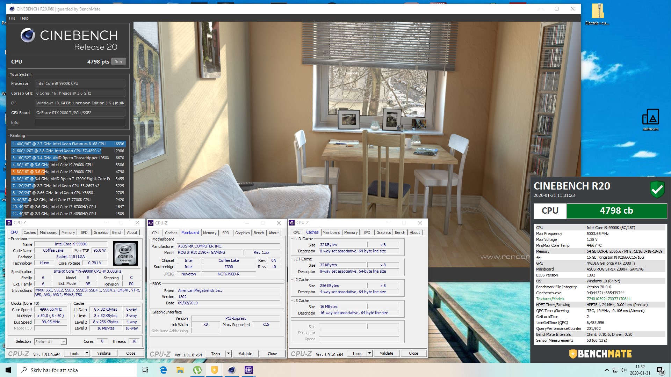Launch Microsoft Edge from taskbar

point(163,370)
